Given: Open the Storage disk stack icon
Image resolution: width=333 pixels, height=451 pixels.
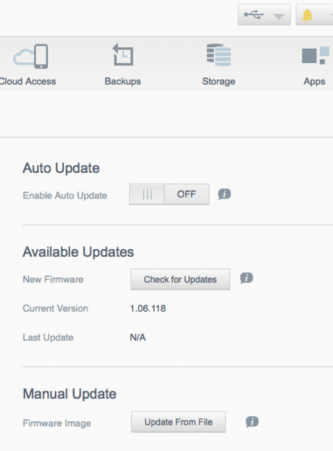Looking at the screenshot, I should (x=219, y=55).
